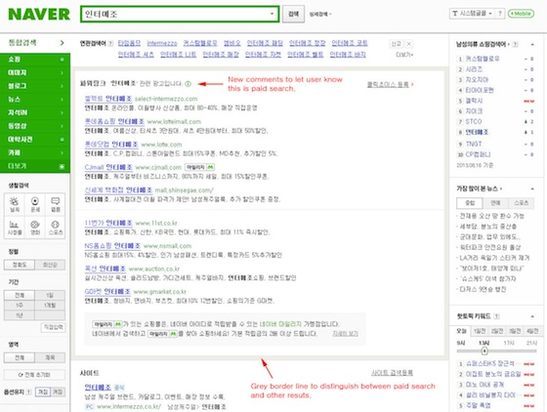Select the 연예 news tab

(x=495, y=203)
